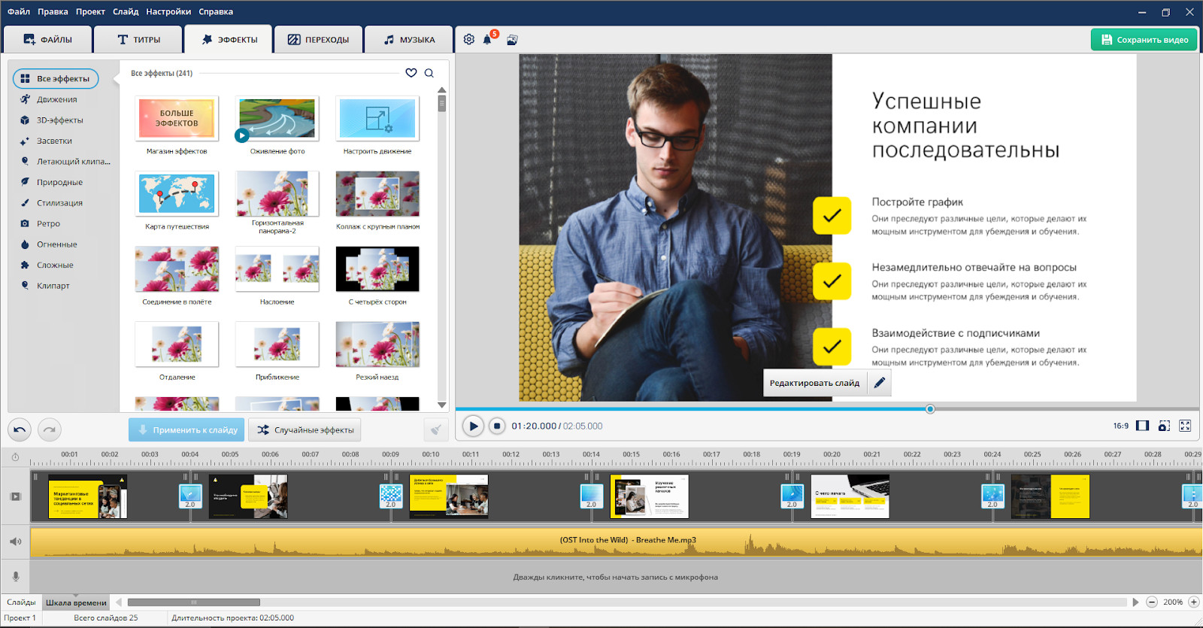This screenshot has width=1203, height=628.
Task: Toggle the audio track speaker icon
Action: click(15, 542)
